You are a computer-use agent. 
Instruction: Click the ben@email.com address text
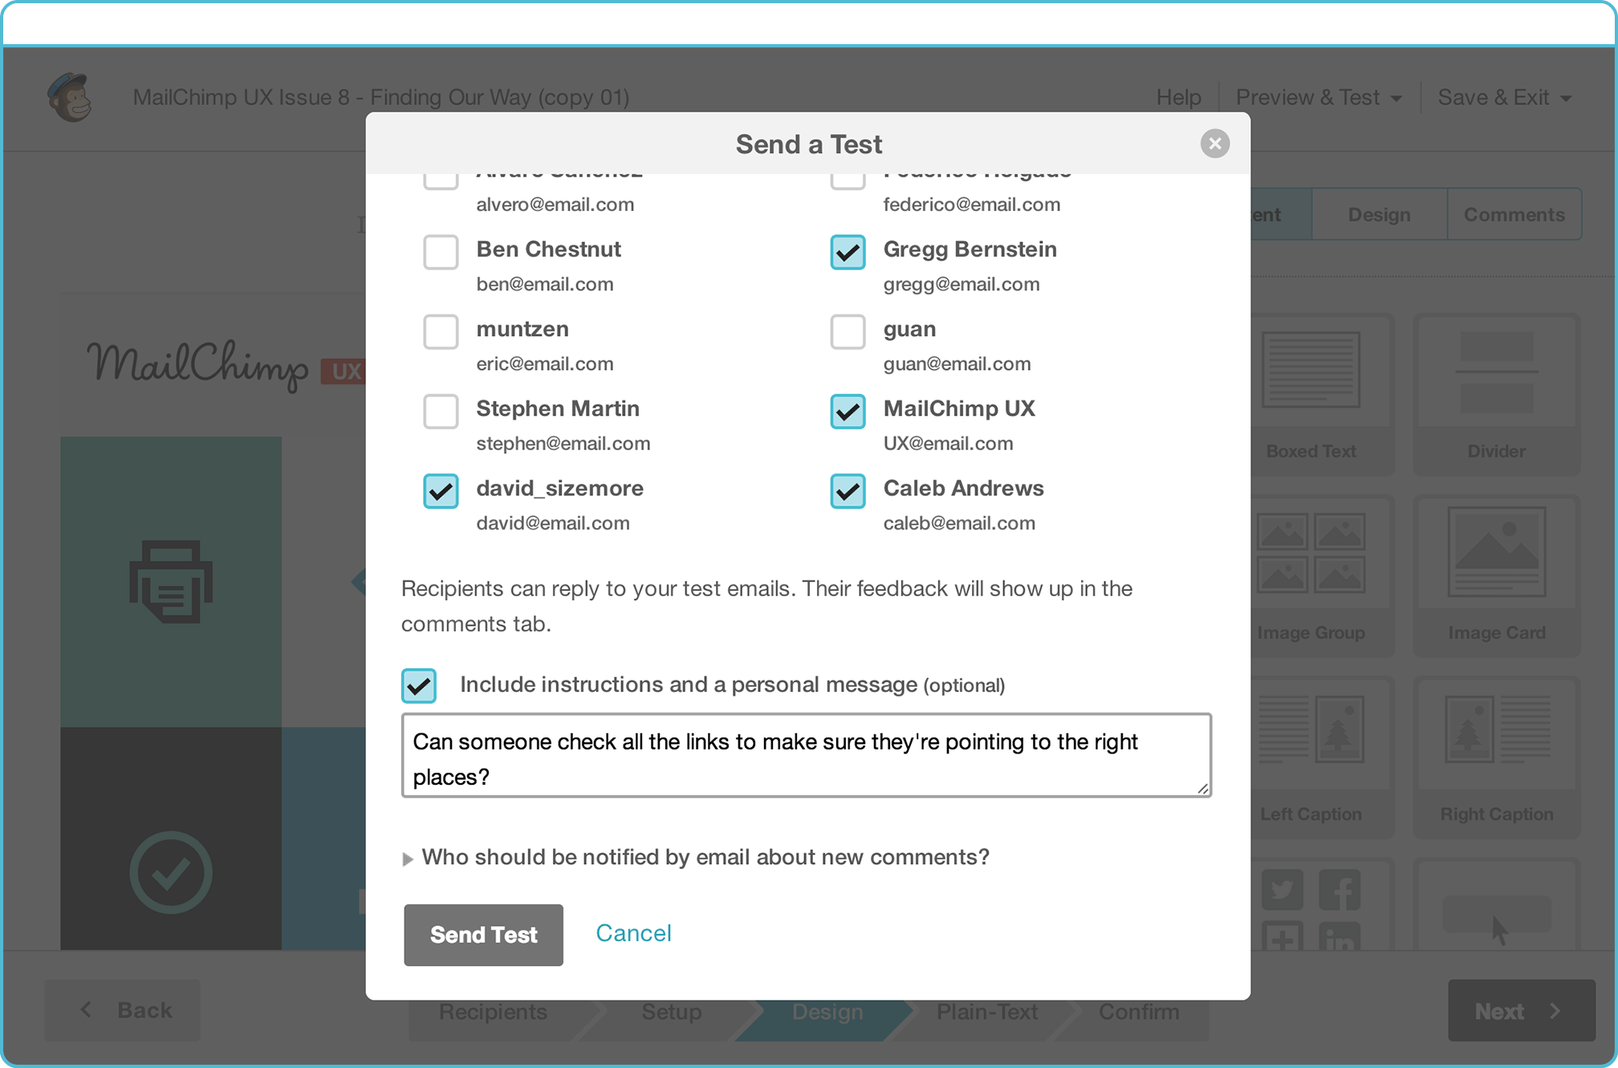pyautogui.click(x=544, y=284)
